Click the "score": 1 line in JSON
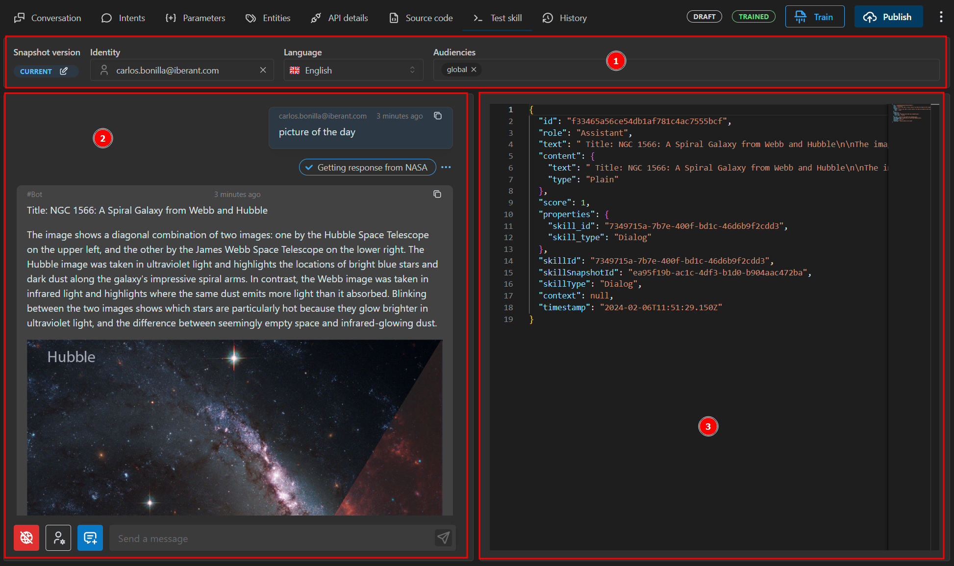Screen dimensions: 954x566 (x=564, y=202)
